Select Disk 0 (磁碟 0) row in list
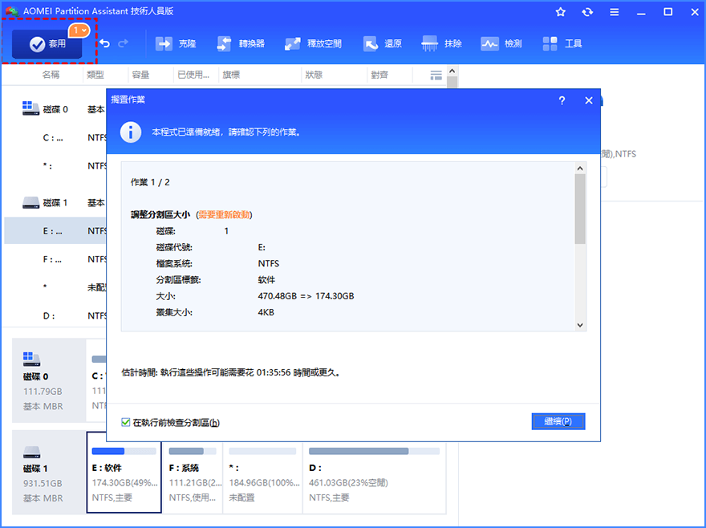Image resolution: width=706 pixels, height=528 pixels. coord(55,109)
